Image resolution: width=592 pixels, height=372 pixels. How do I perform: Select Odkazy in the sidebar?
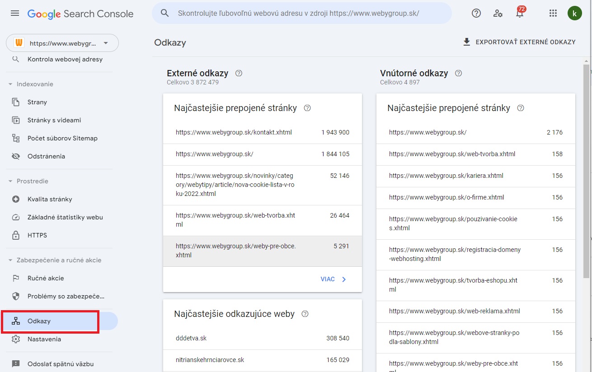tap(59, 321)
